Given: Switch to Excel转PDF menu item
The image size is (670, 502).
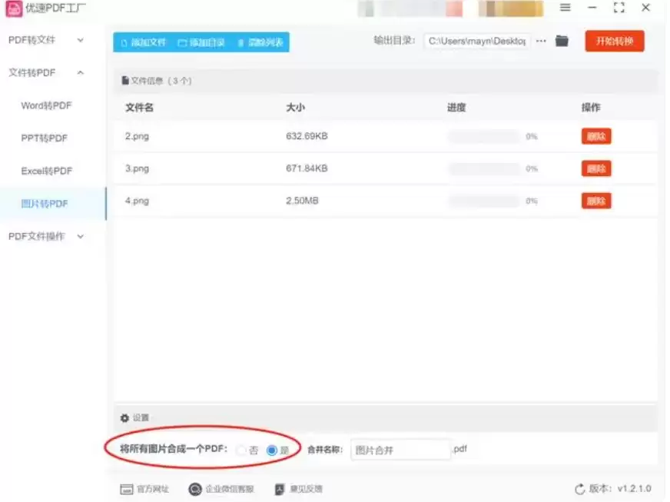Looking at the screenshot, I should click(47, 171).
